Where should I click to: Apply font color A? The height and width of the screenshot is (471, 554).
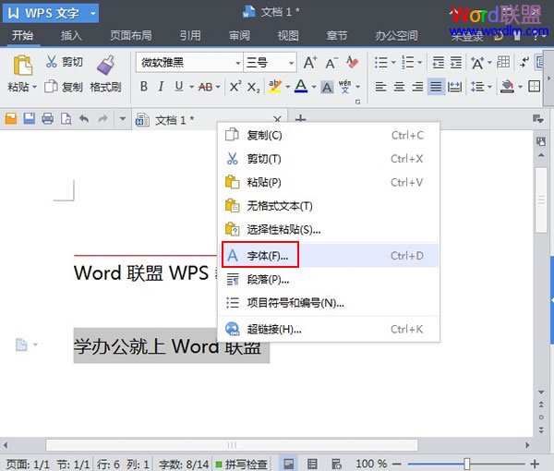pyautogui.click(x=301, y=86)
